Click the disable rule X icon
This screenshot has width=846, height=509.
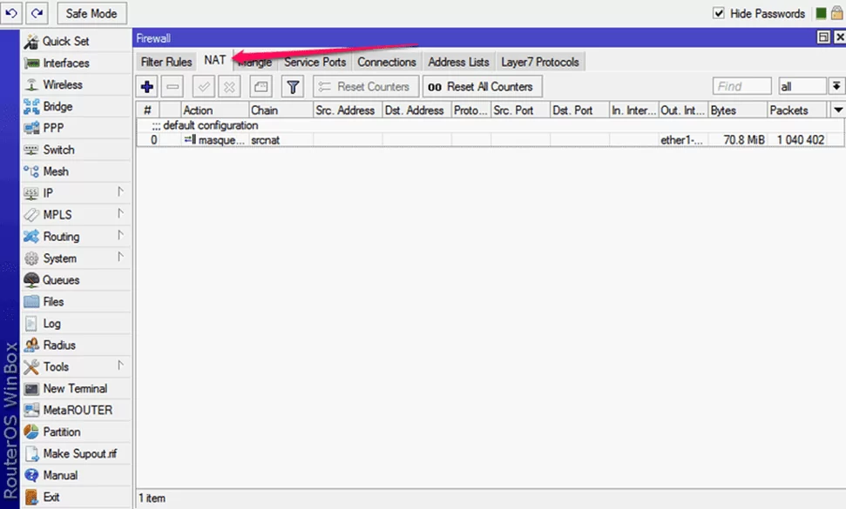[x=229, y=87]
